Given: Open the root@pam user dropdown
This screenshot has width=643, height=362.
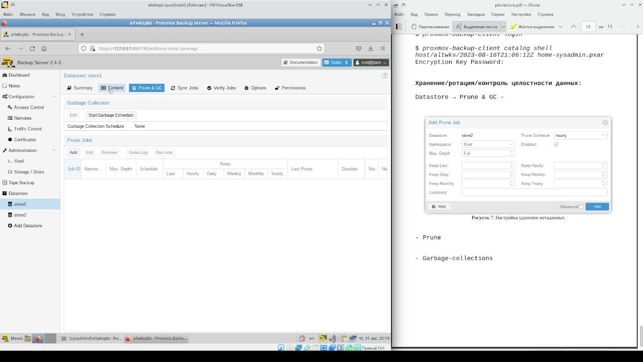Looking at the screenshot, I should [371, 62].
